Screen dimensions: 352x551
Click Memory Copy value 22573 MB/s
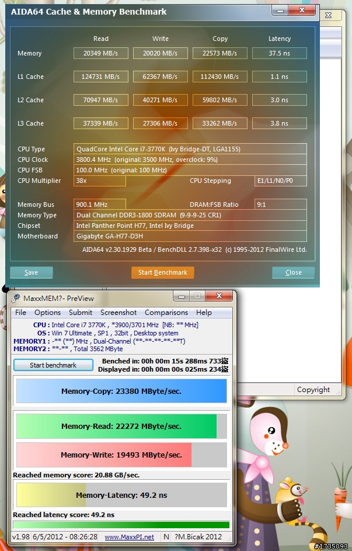click(219, 53)
